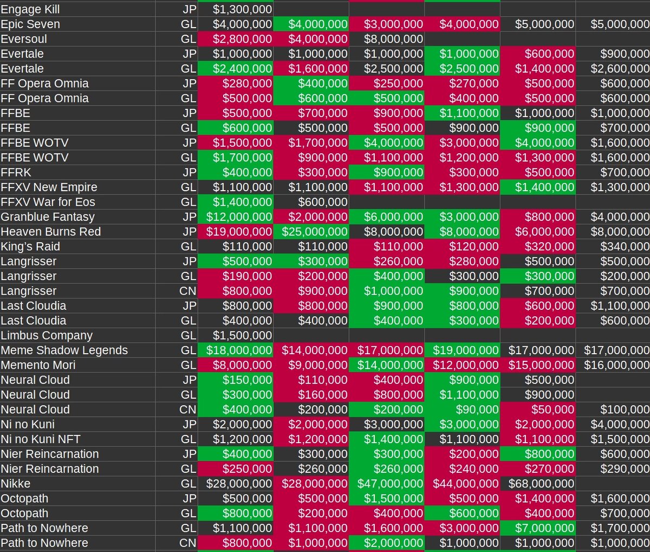
Task: Select $260,000 in the Langrisser JP row
Action: 387,261
